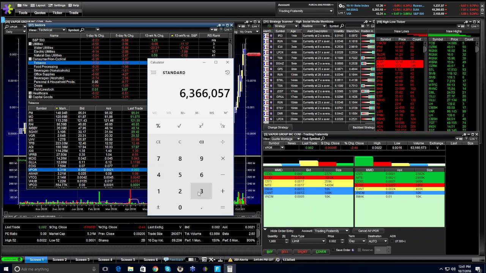Open the Destination AUTO dropdown

pos(378,241)
